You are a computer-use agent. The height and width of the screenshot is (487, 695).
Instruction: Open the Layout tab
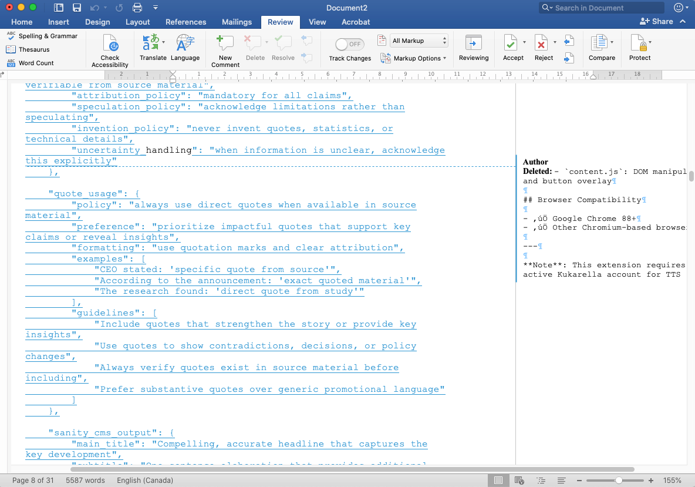[x=137, y=22]
